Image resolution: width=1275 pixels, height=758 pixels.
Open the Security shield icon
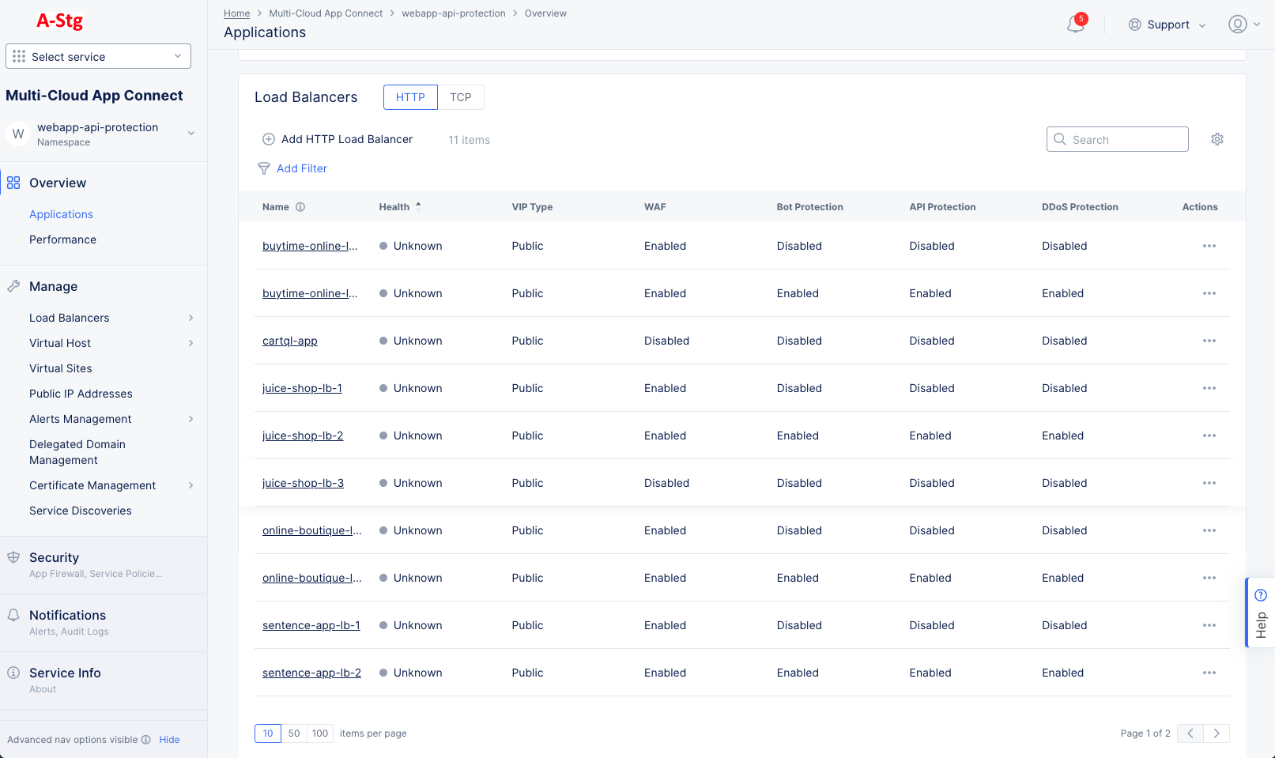click(13, 556)
